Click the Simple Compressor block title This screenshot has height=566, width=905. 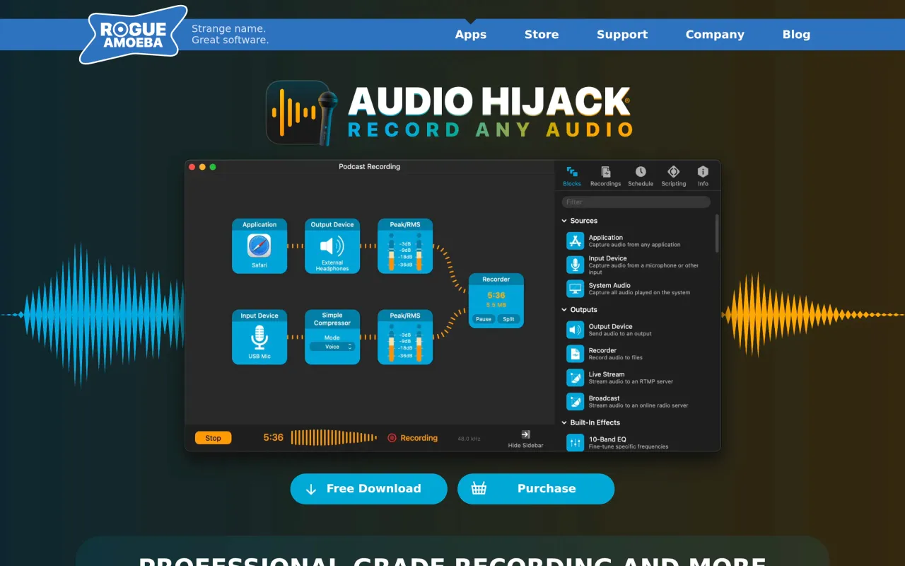(x=332, y=319)
